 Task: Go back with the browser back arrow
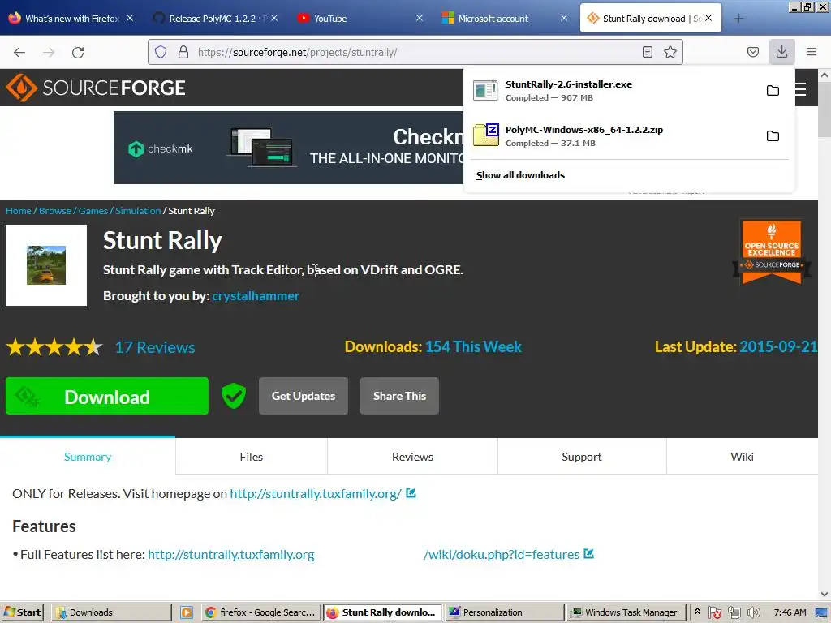click(19, 52)
